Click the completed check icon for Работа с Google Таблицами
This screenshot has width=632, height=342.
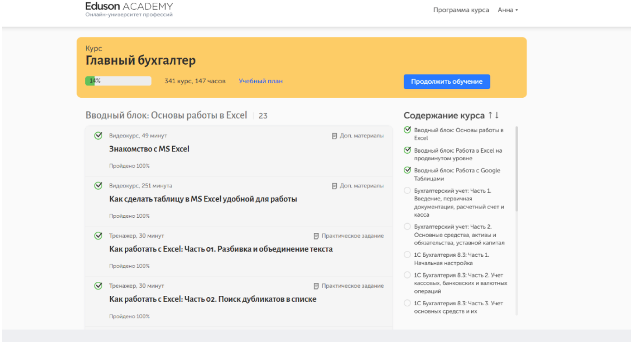coord(407,170)
